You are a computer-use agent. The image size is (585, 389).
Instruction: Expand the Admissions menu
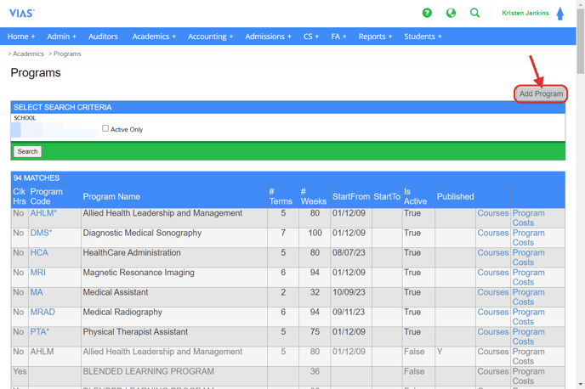coord(268,37)
